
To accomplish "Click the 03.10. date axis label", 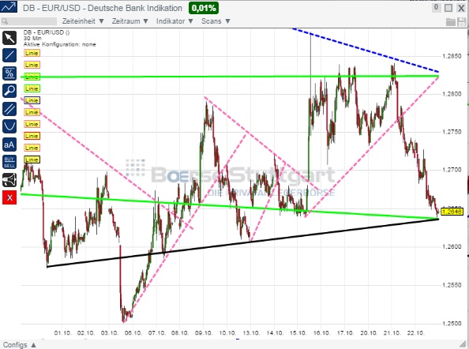I will tap(110, 333).
